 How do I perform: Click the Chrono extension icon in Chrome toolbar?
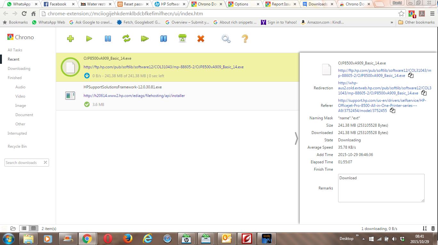click(x=412, y=14)
